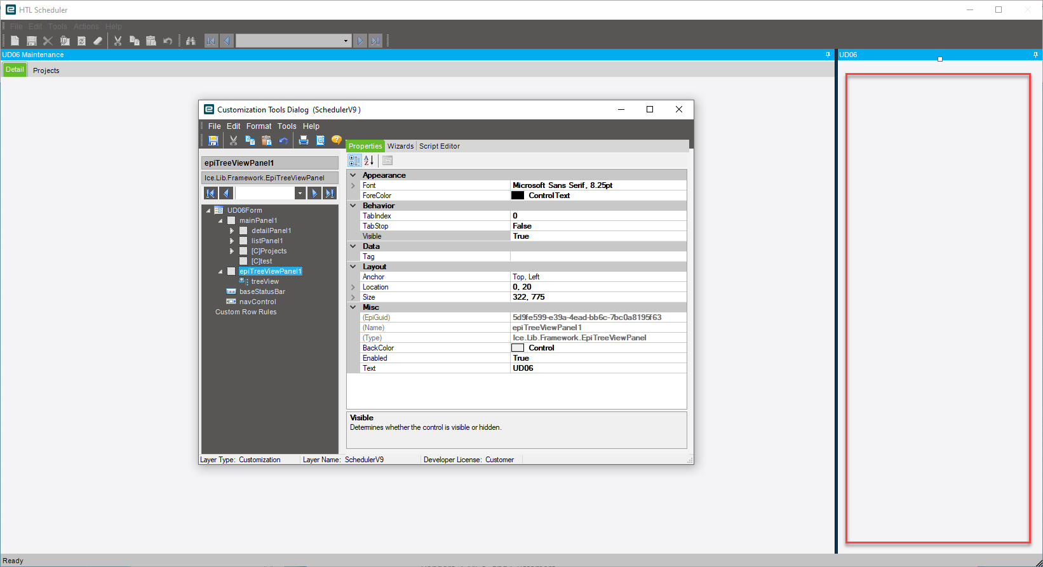
Task: Go to the first control in the dialog navigator
Action: pos(211,193)
